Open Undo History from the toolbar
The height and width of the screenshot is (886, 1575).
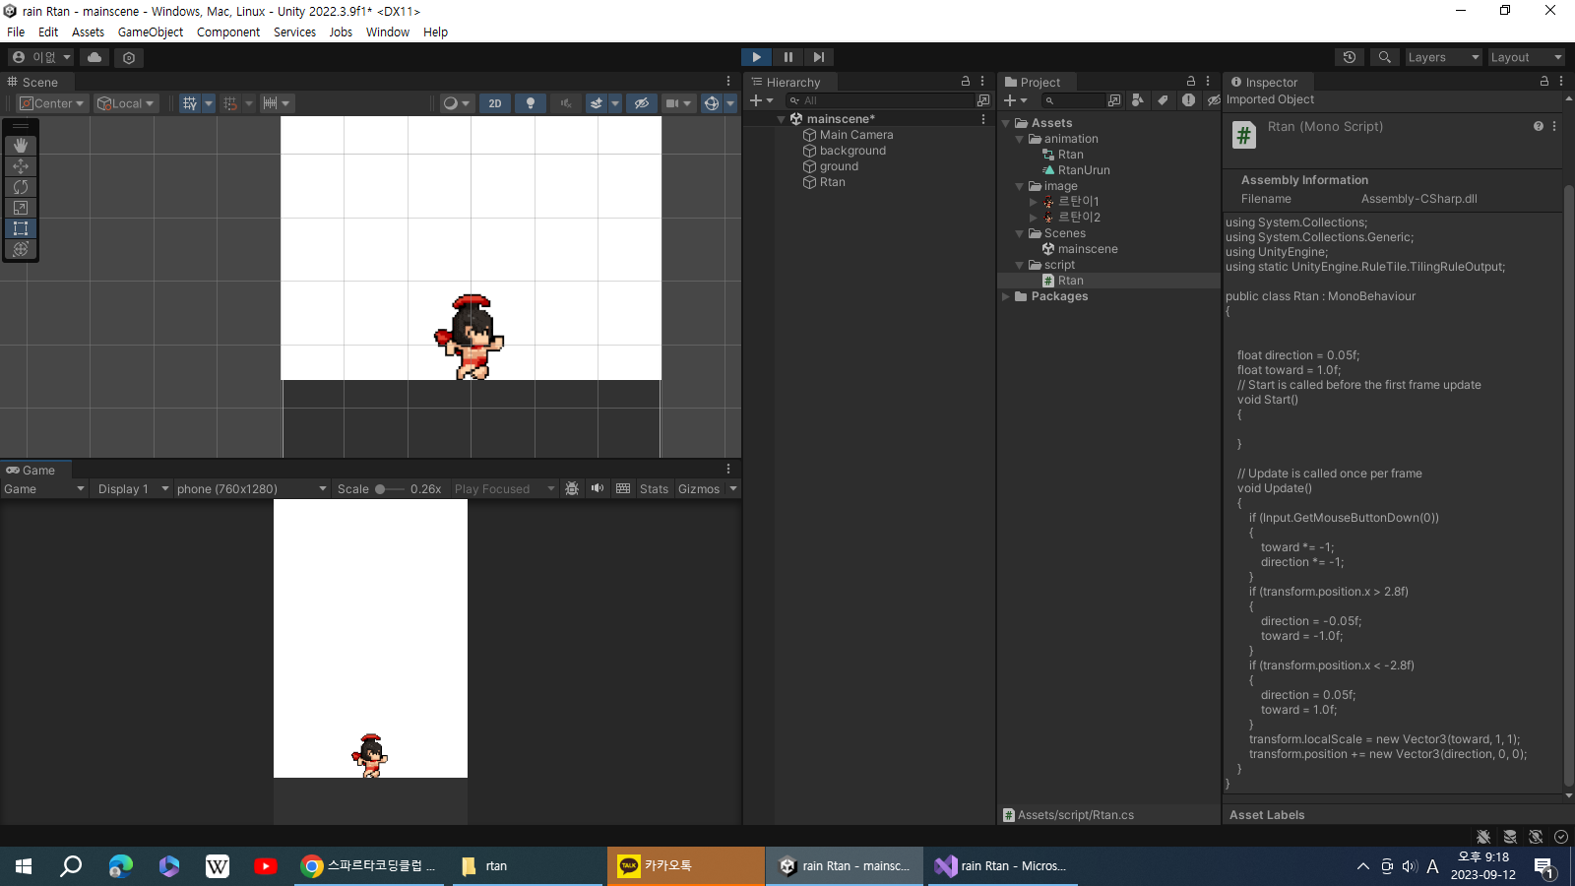pos(1350,57)
